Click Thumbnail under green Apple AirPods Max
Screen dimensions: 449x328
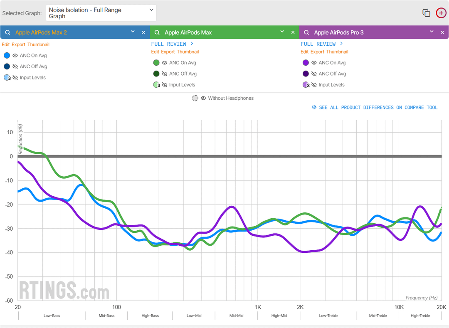click(x=188, y=52)
